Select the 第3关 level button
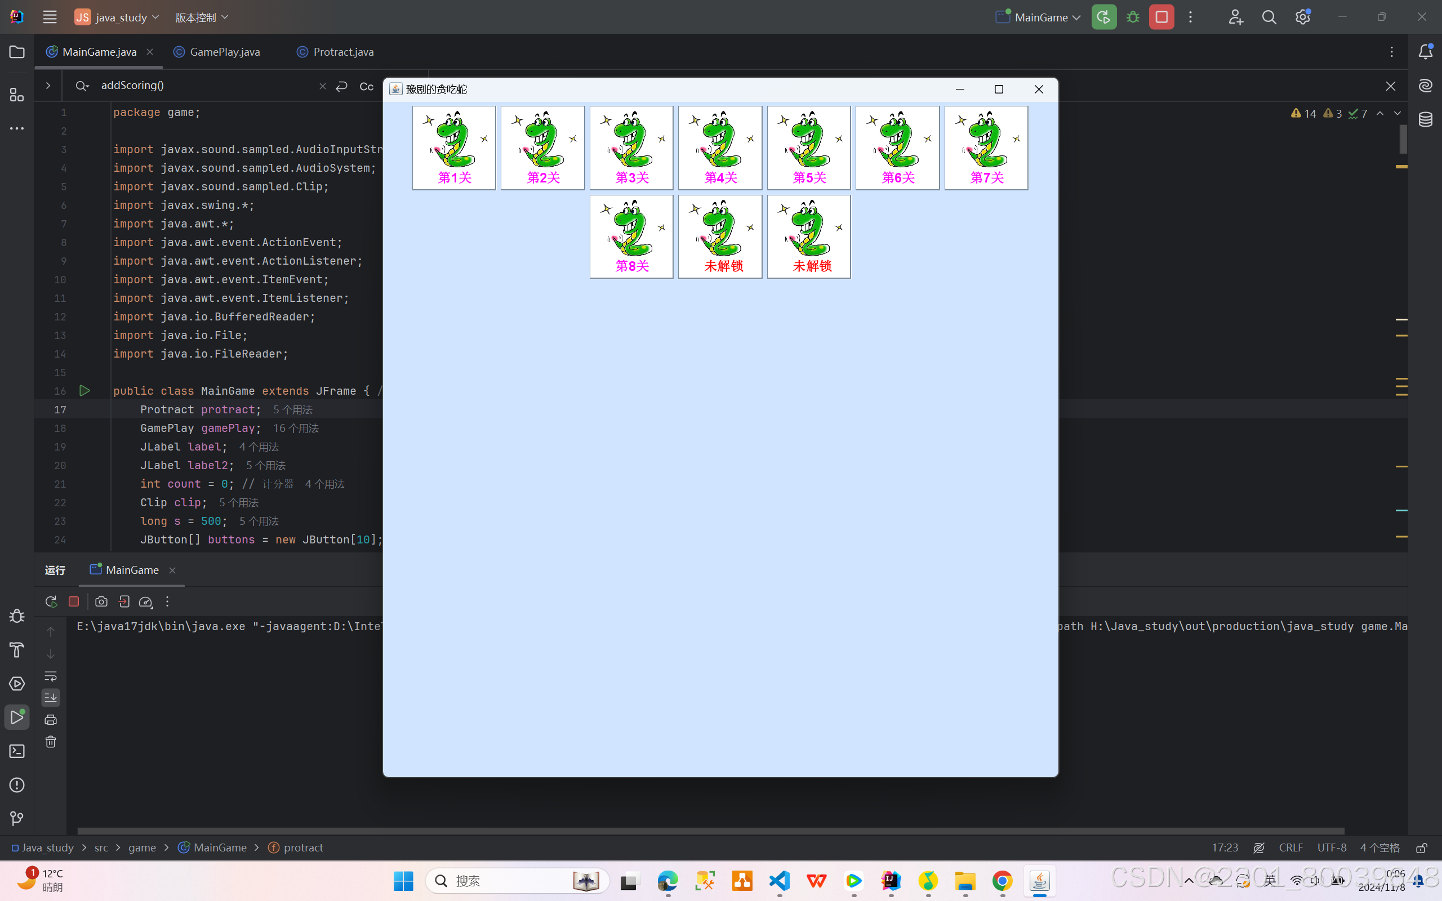Image resolution: width=1442 pixels, height=901 pixels. coord(631,148)
